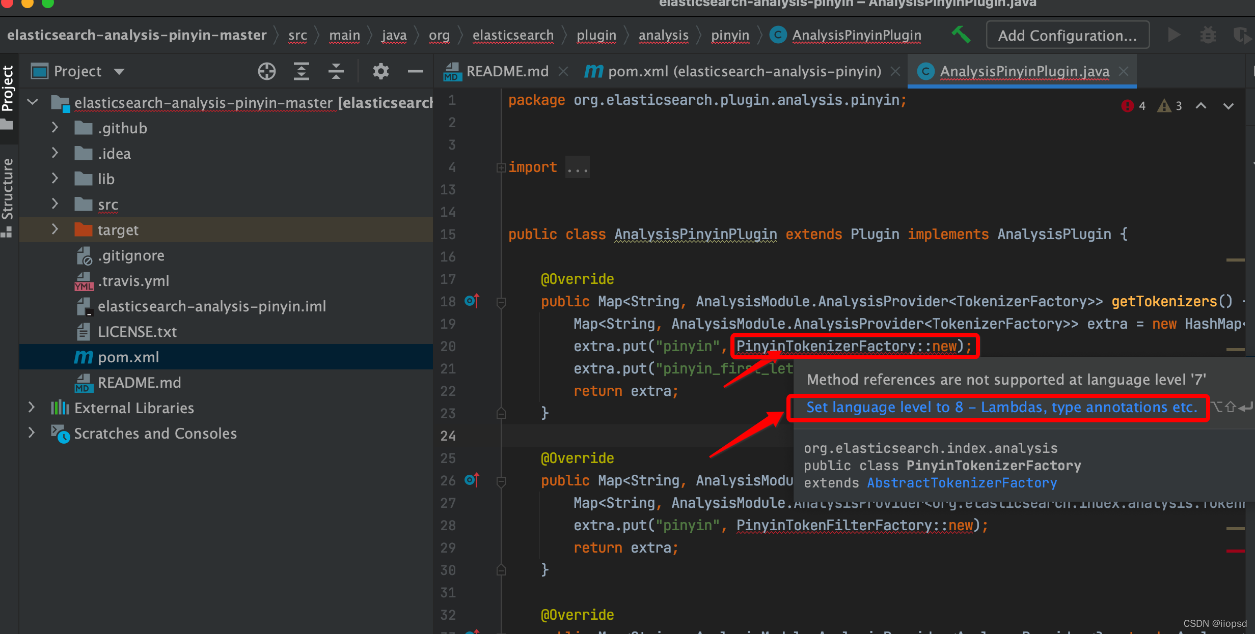The height and width of the screenshot is (634, 1255).
Task: Collapse elasticsearch-analysis-pinyin-master root node
Action: pos(33,102)
